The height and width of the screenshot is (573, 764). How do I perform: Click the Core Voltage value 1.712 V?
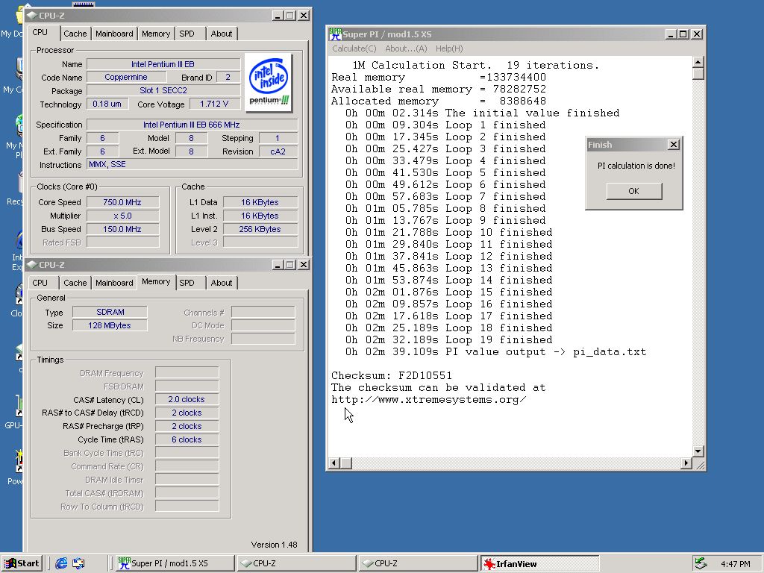[x=214, y=104]
